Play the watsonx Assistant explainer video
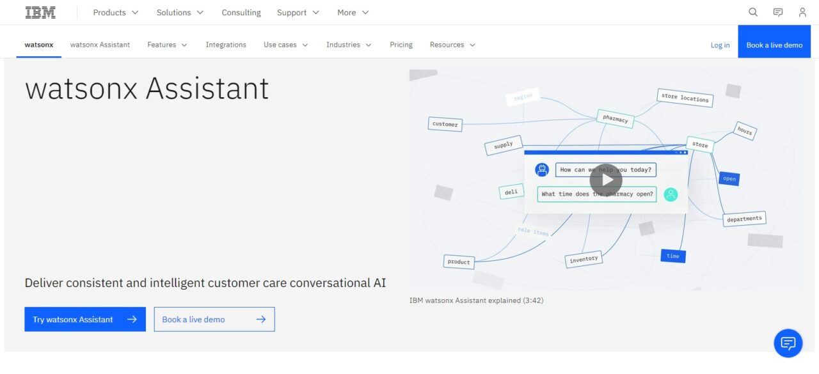The image size is (819, 374). pos(606,180)
